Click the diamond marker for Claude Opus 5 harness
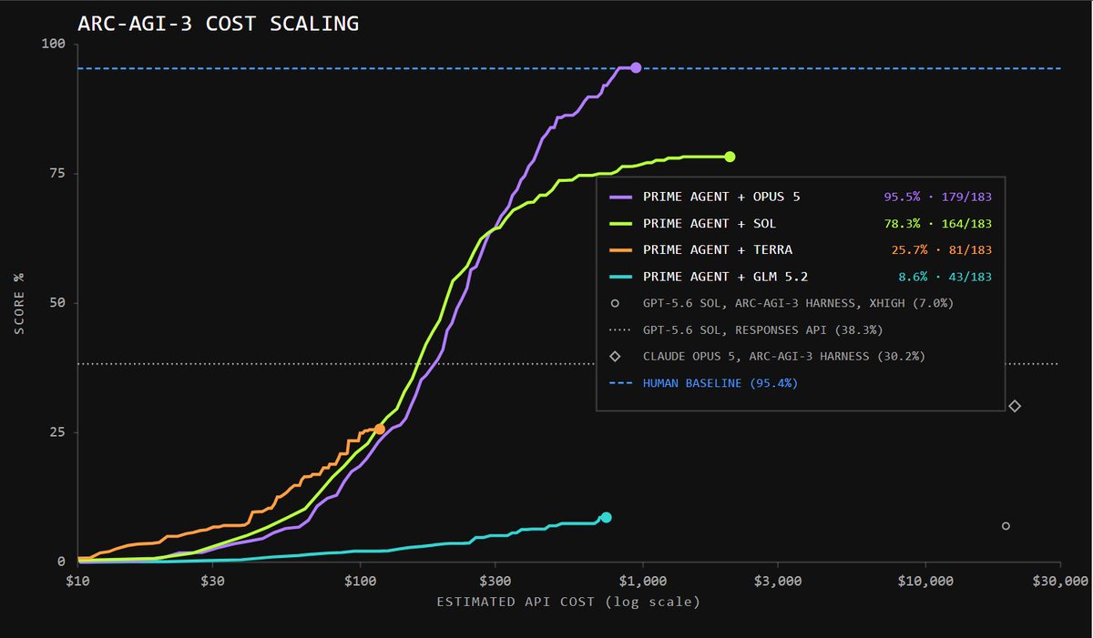The width and height of the screenshot is (1093, 638). [x=1015, y=406]
